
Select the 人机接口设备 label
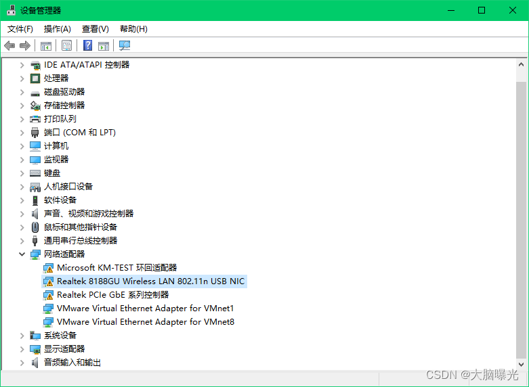68,187
